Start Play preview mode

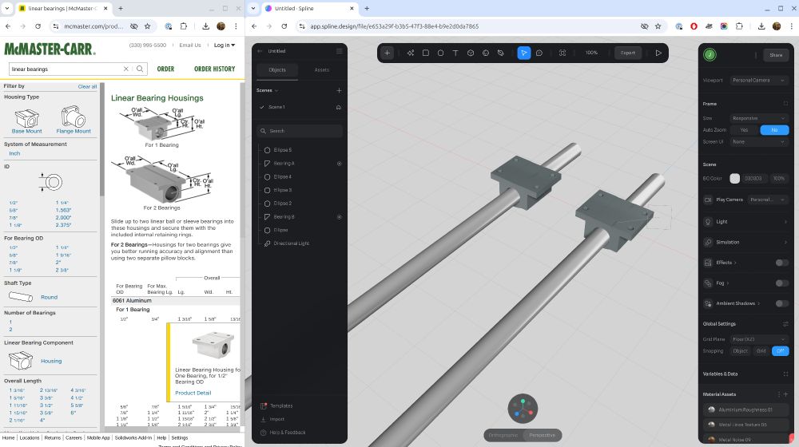coord(658,53)
